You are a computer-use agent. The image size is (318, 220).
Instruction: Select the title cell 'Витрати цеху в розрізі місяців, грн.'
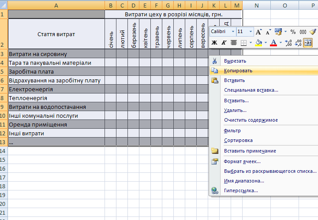coord(174,15)
